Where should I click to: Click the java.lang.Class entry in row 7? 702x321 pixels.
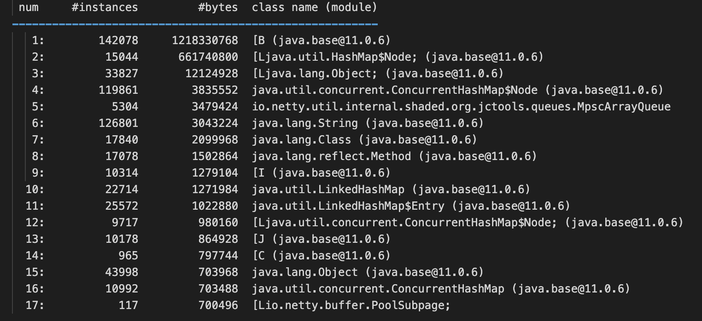click(x=364, y=140)
